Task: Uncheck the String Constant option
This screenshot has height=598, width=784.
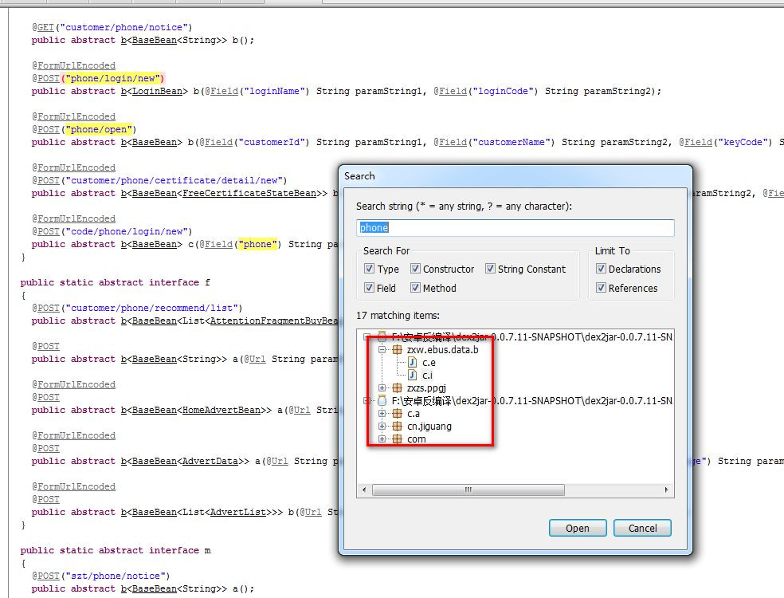Action: (x=490, y=269)
